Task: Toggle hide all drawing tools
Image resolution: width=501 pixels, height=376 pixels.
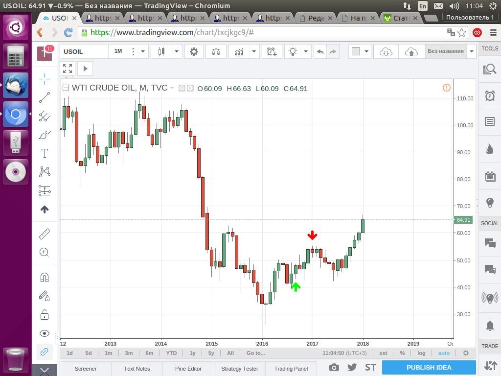Action: [45, 333]
